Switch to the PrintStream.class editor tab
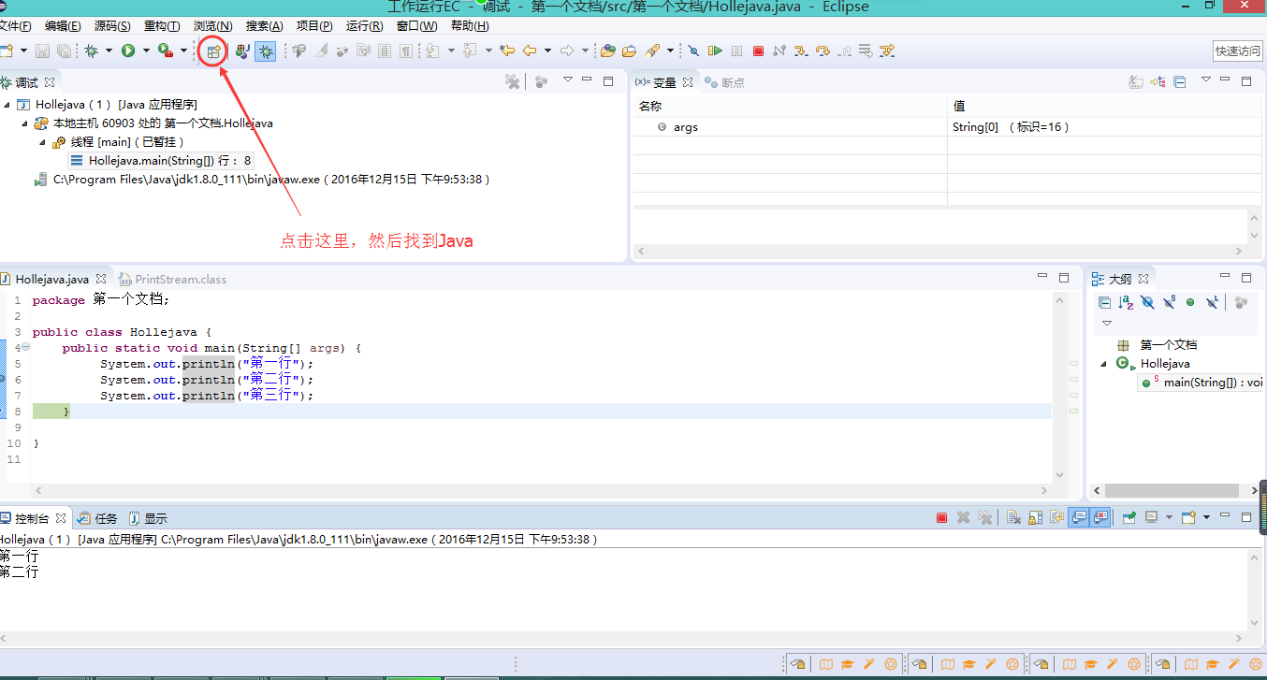 (x=172, y=279)
